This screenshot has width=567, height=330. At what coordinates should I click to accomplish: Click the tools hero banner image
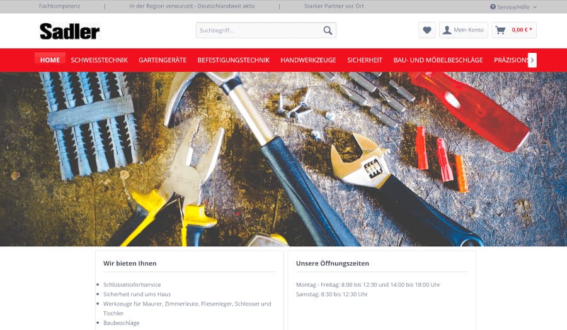283,158
